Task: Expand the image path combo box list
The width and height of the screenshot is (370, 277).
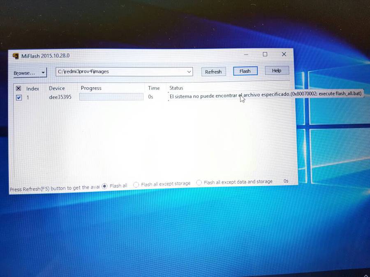Action: [x=189, y=72]
